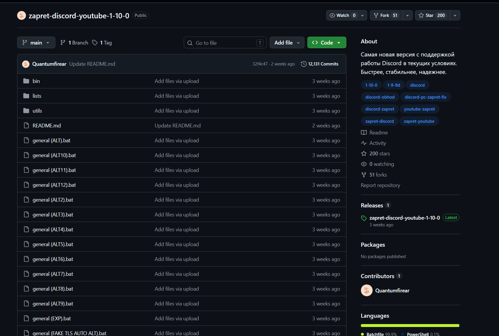Toggle Watch on this repository

point(342,15)
